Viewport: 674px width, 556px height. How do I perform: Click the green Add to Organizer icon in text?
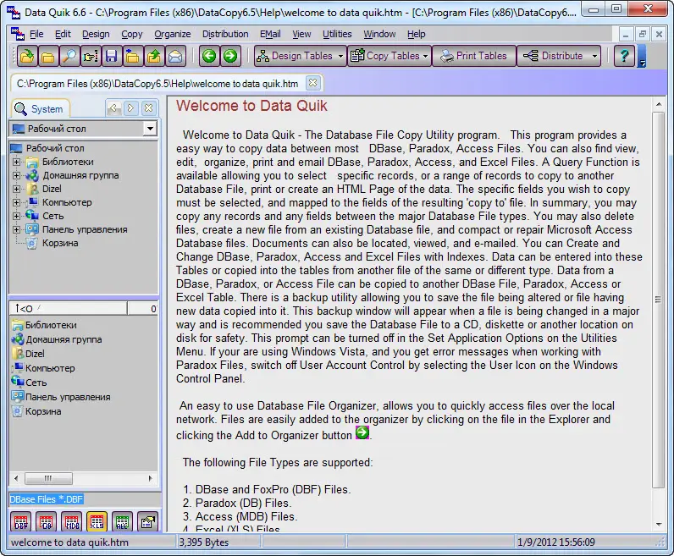(x=362, y=432)
